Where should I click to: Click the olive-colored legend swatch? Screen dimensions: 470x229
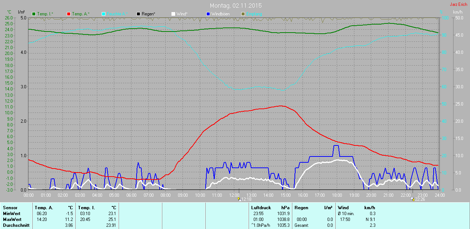click(243, 14)
